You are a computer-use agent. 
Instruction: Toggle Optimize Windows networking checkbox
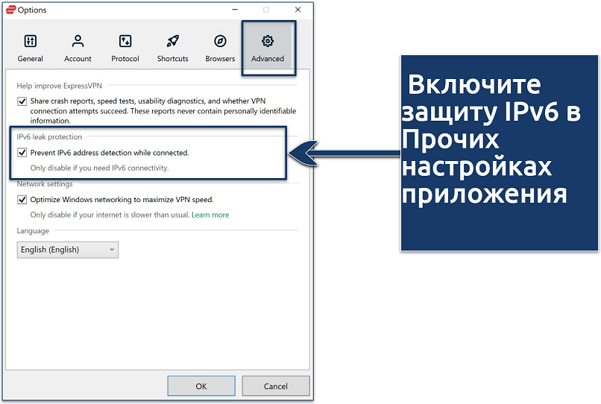[x=22, y=200]
